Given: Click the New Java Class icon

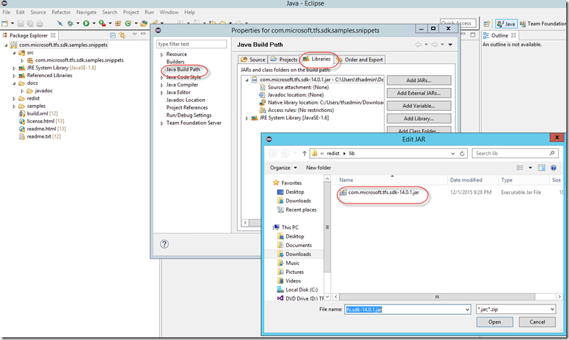Looking at the screenshot, I should (x=128, y=24).
